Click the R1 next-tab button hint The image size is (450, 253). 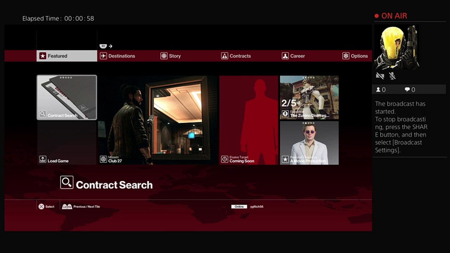tap(103, 46)
